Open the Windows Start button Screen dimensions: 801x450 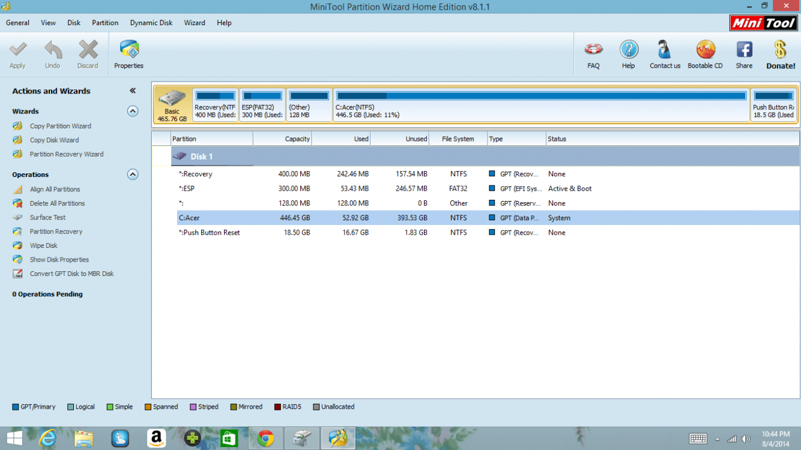coord(14,439)
